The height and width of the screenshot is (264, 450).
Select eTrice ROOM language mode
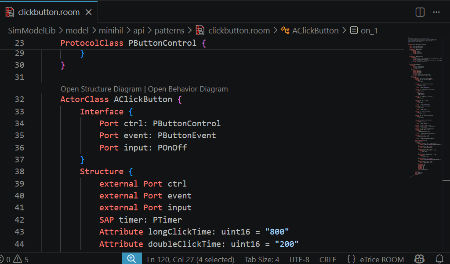point(382,260)
